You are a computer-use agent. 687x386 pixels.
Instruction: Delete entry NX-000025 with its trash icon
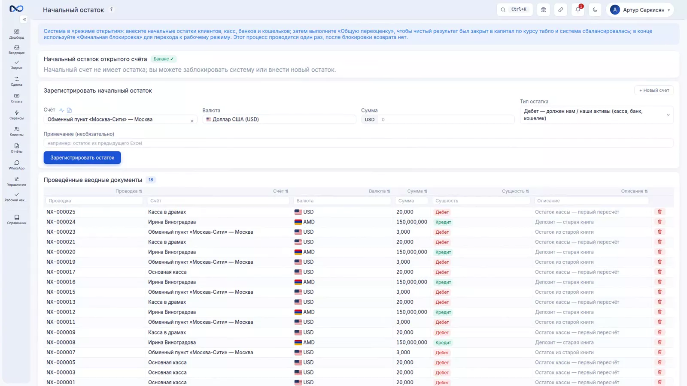[660, 212]
